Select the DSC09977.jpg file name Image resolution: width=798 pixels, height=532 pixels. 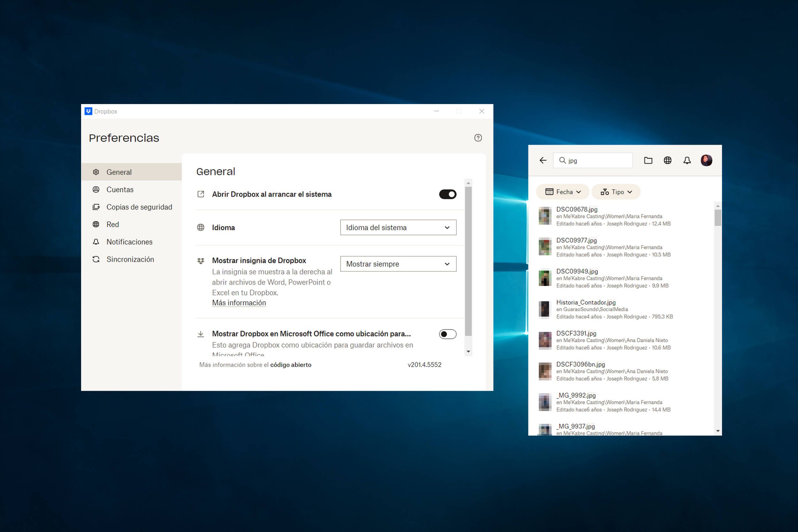[x=576, y=240]
